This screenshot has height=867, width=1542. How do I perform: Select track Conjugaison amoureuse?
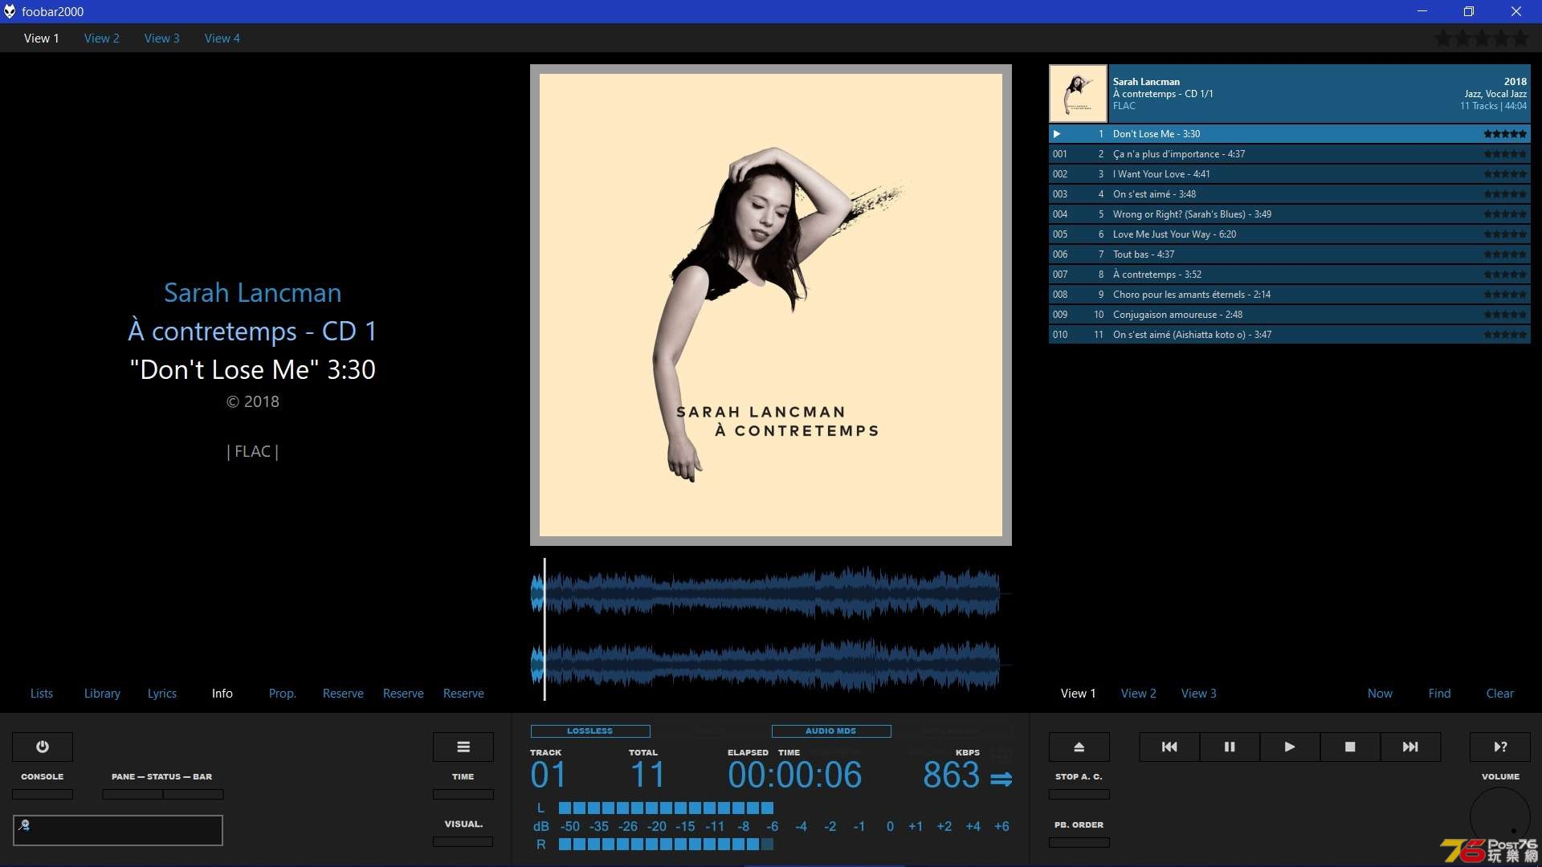click(x=1290, y=315)
